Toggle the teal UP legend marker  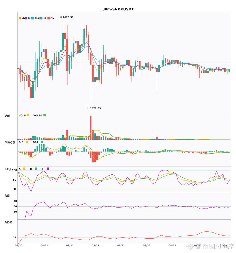pyautogui.click(x=41, y=18)
